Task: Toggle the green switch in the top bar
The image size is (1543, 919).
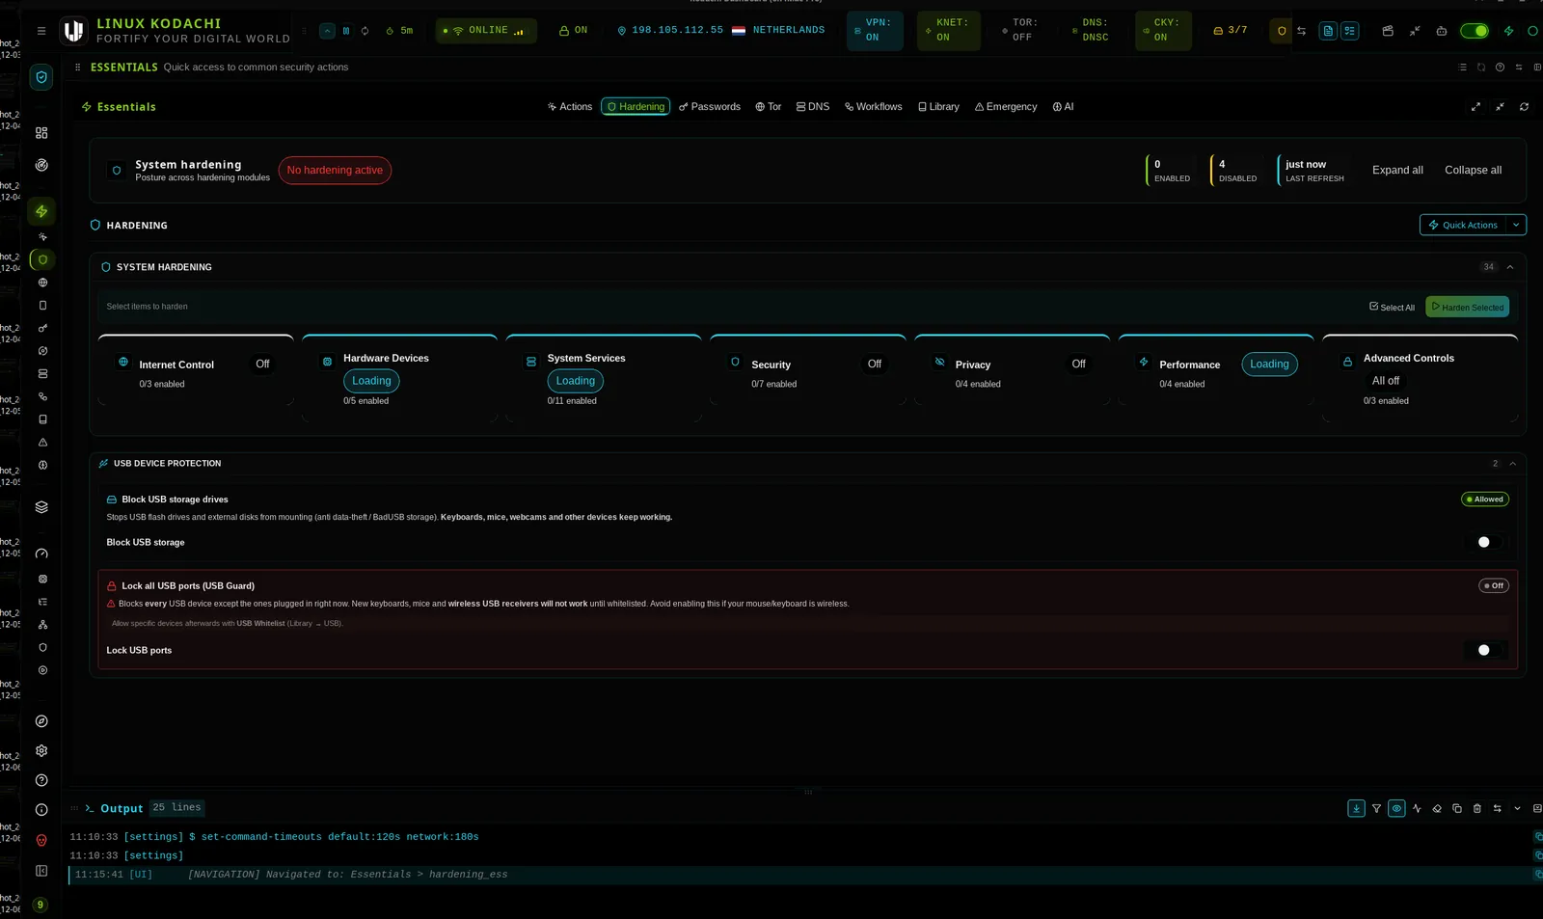Action: point(1475,31)
